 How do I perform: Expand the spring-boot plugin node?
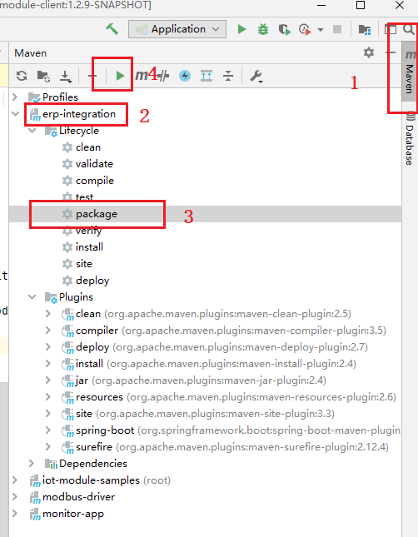pos(48,430)
